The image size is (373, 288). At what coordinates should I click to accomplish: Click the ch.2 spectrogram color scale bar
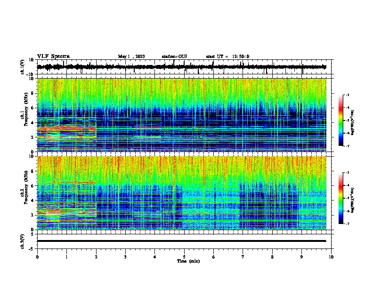point(341,198)
